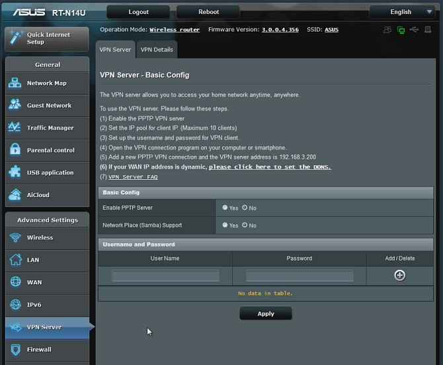
Task: Click the Firewall shield icon
Action: [x=16, y=350]
